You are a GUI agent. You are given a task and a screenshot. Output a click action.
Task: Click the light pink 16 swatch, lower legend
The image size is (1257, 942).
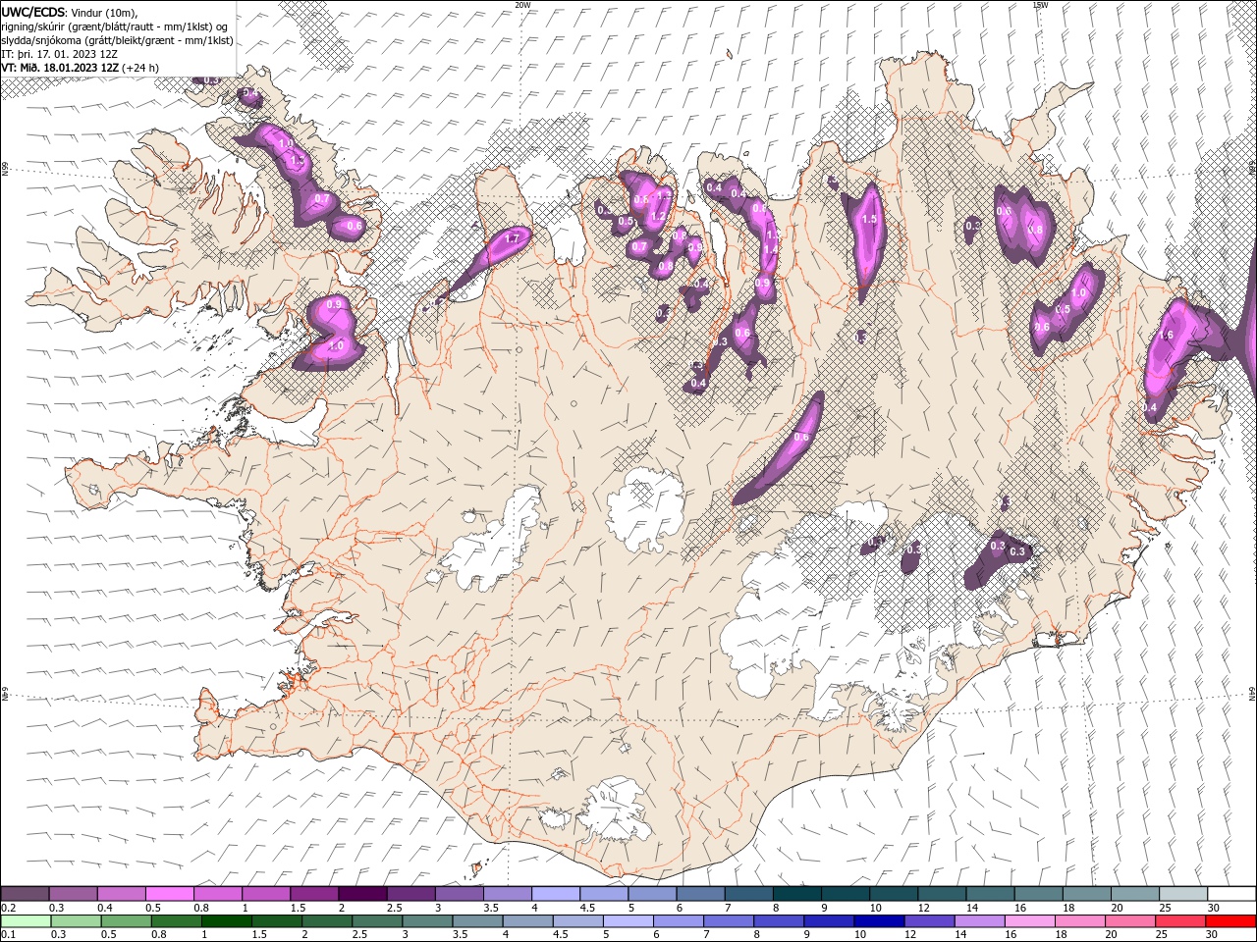click(1029, 921)
